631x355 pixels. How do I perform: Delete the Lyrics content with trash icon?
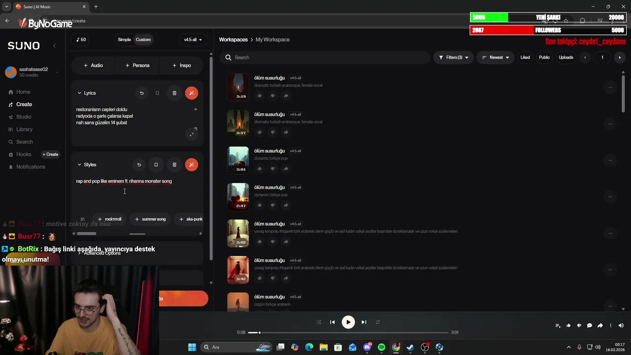pyautogui.click(x=174, y=93)
